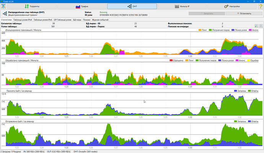Click the yellow question mark help icon
This screenshot has width=264, height=153.
point(260,6)
